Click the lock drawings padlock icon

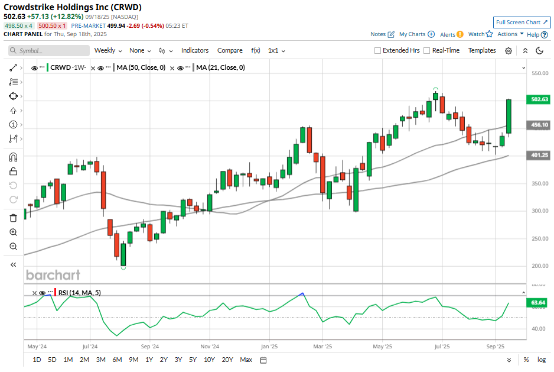[x=13, y=172]
